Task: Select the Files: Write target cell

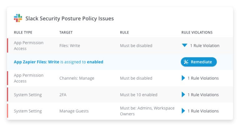Action: pyautogui.click(x=70, y=45)
